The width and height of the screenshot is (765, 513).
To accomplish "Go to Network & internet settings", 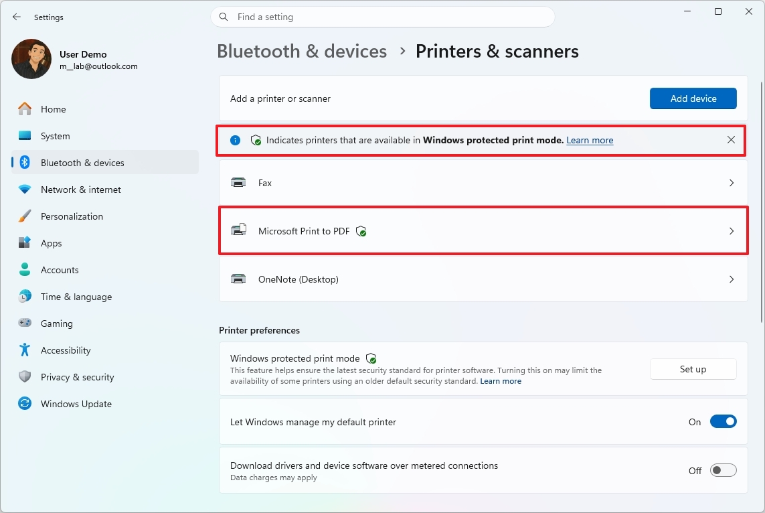I will pos(82,189).
